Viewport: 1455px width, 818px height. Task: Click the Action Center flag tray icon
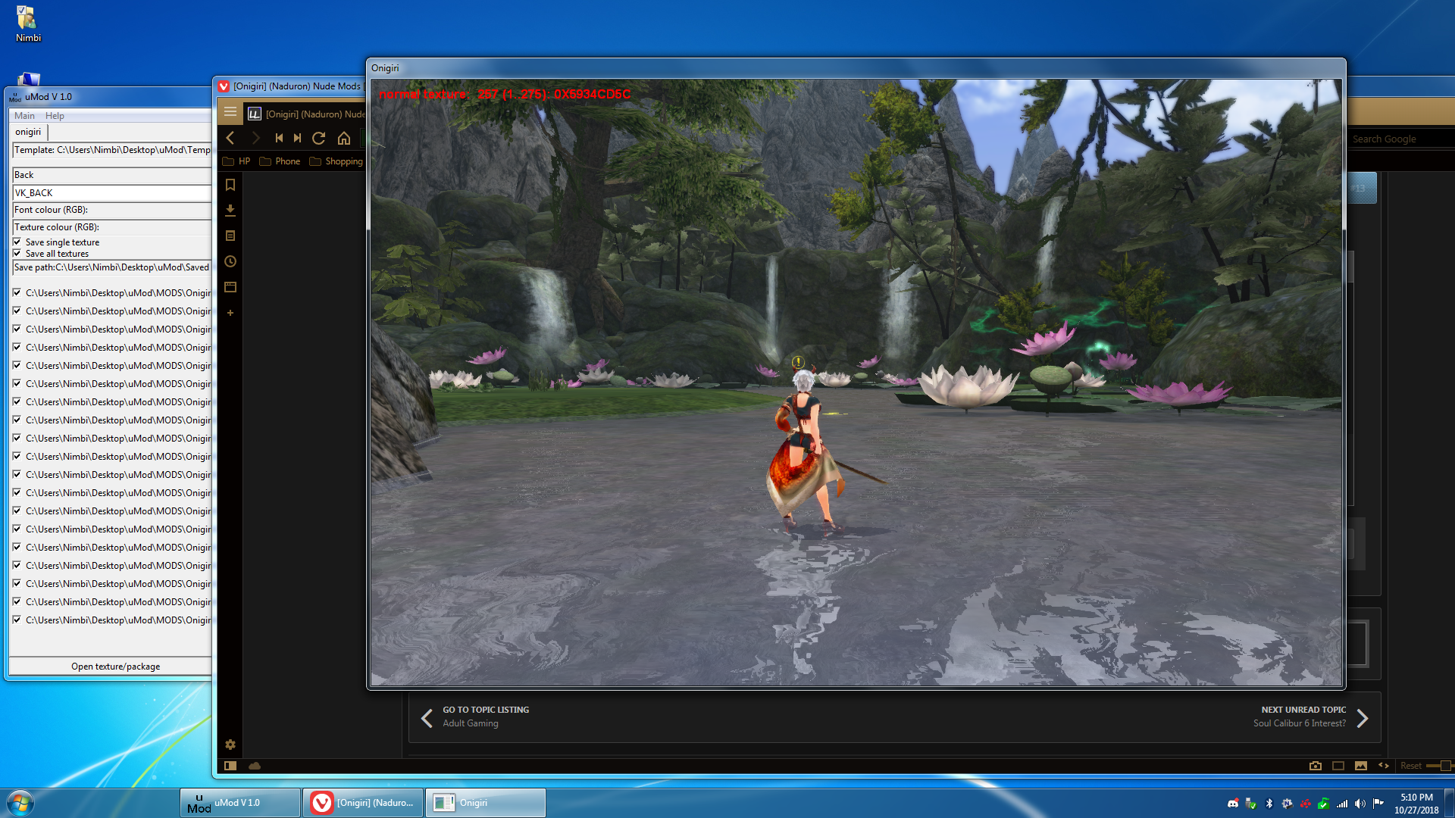click(1378, 804)
